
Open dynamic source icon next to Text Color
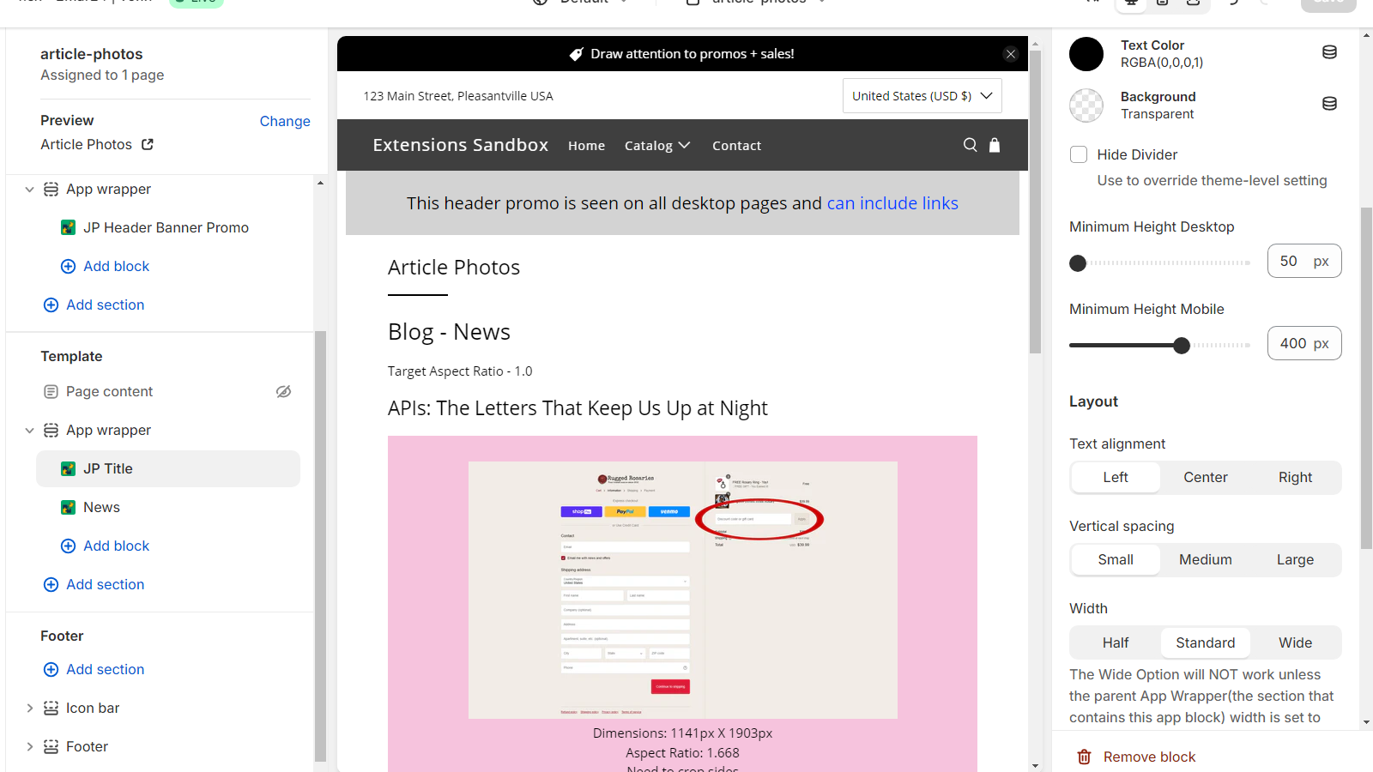coord(1329,51)
